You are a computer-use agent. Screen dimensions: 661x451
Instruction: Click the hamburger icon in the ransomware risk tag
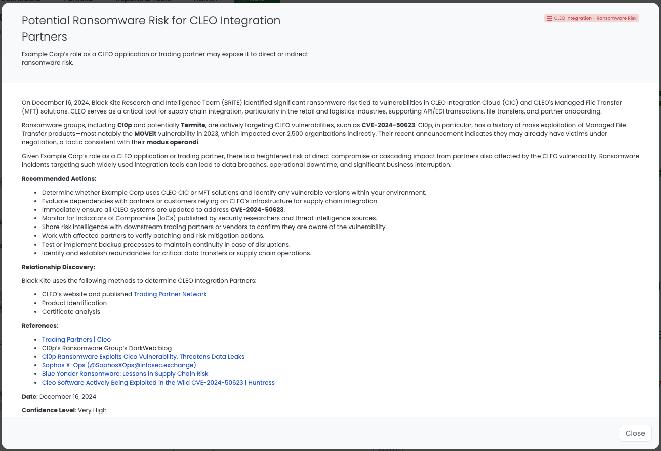point(550,18)
